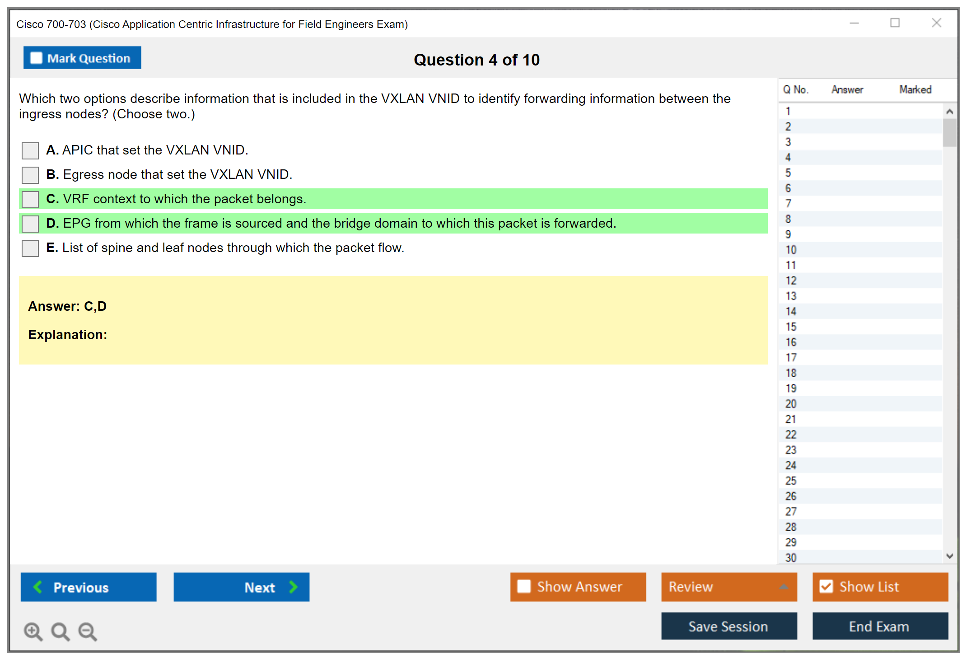Check option A about APIC VXLAN VNID

pos(30,150)
